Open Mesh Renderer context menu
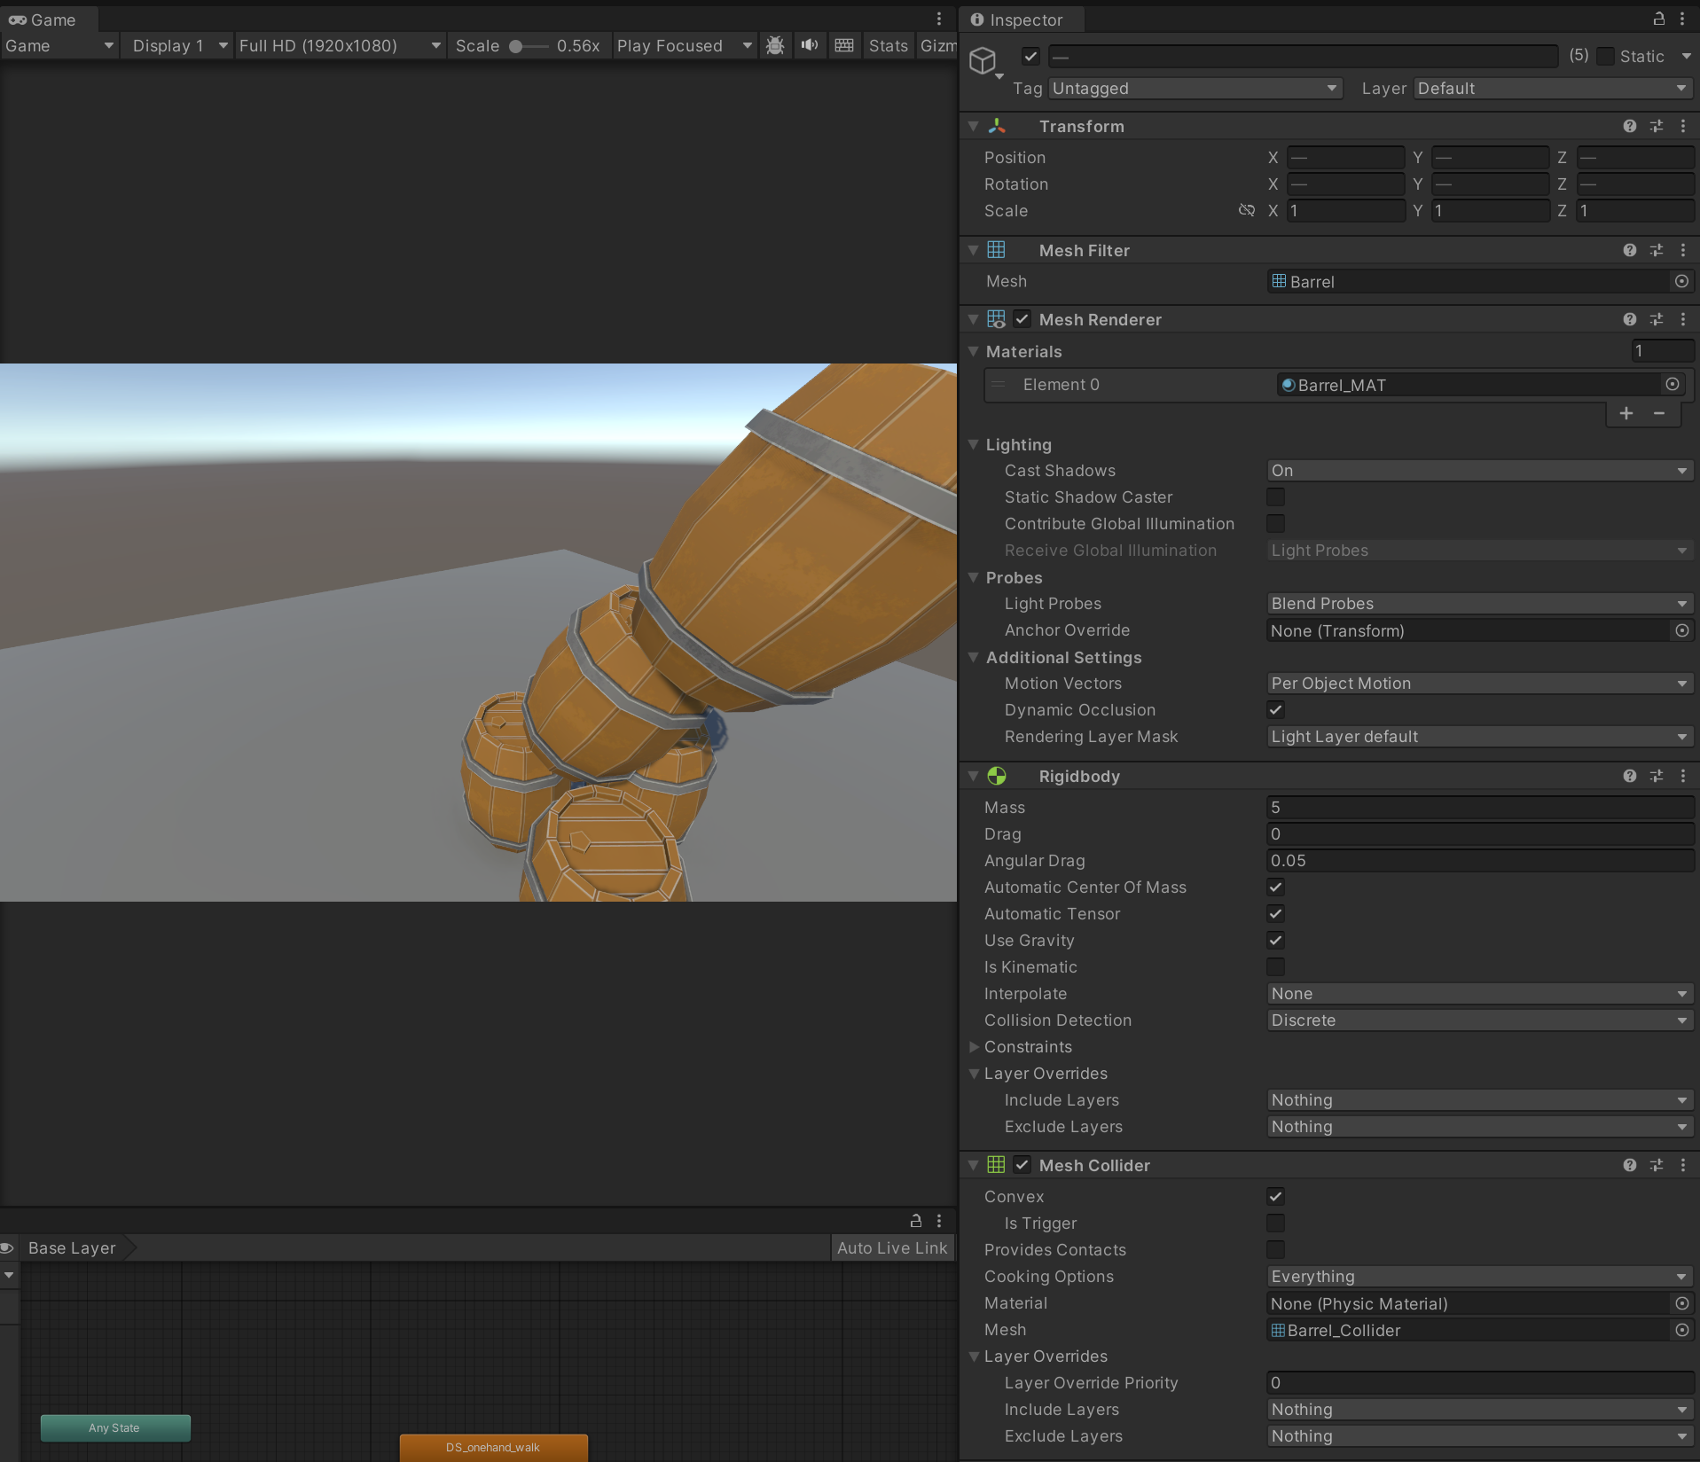1700x1462 pixels. 1683,319
